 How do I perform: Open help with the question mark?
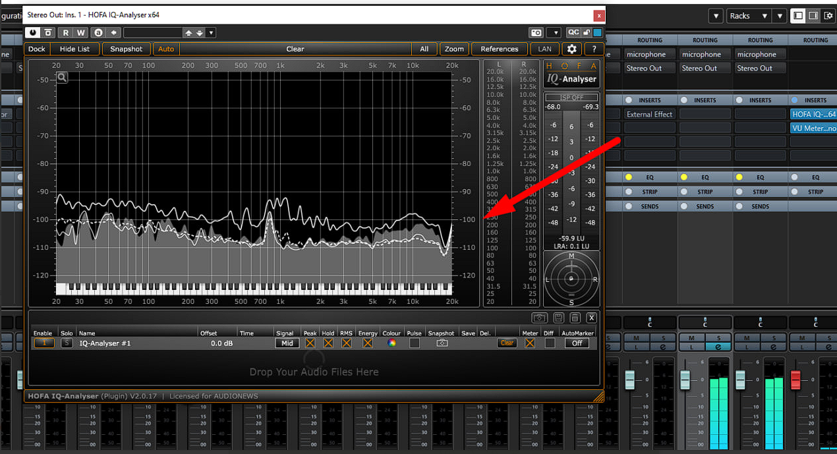594,49
